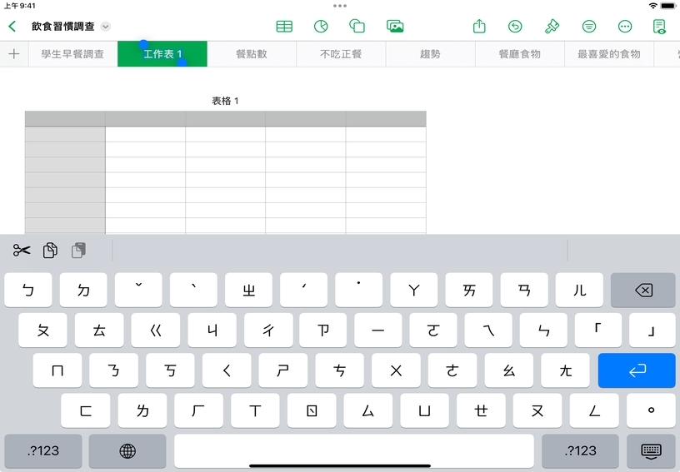Image resolution: width=680 pixels, height=472 pixels.
Task: Go back using the green chevron
Action: pyautogui.click(x=12, y=27)
